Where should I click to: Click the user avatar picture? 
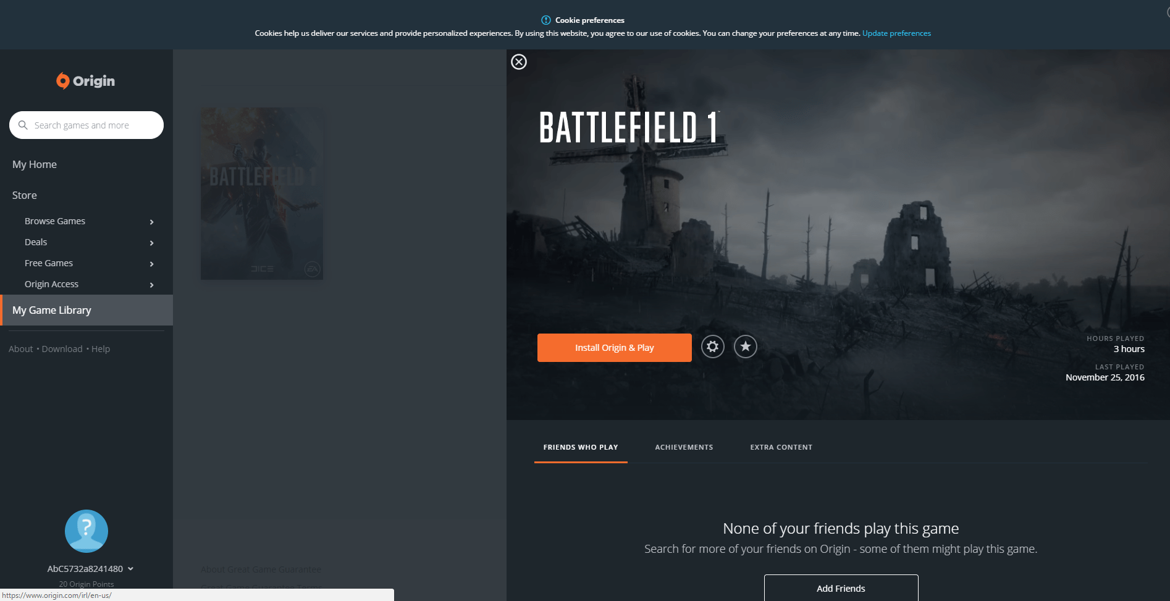(x=86, y=531)
